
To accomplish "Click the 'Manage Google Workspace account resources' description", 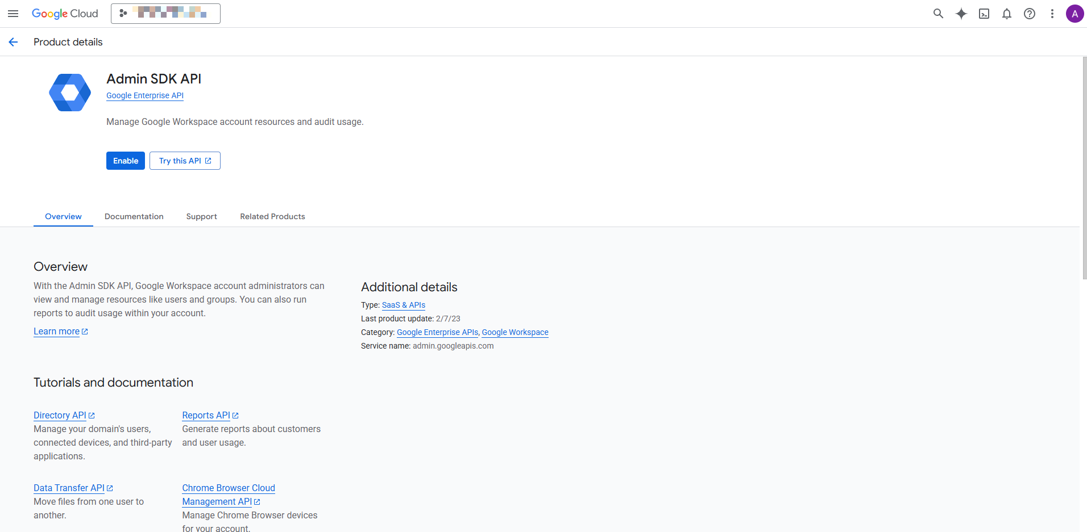I will 235,122.
